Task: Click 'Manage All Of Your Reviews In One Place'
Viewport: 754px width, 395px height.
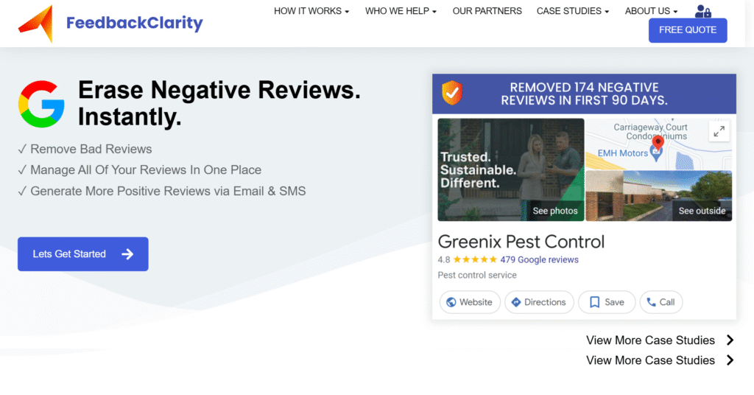Action: click(146, 169)
